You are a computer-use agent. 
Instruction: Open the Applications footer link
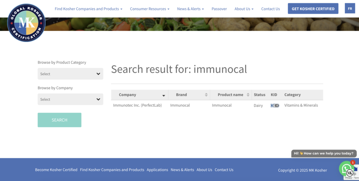157,170
